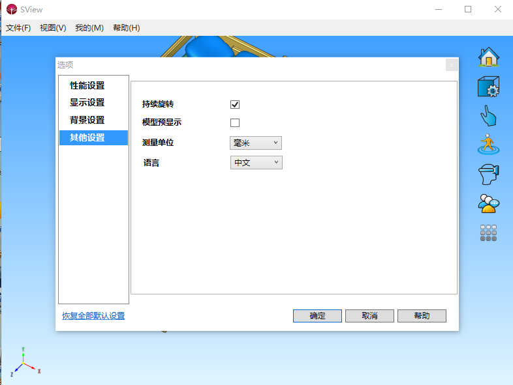
Task: Click the XYZ axis orientation indicator
Action: point(25,362)
